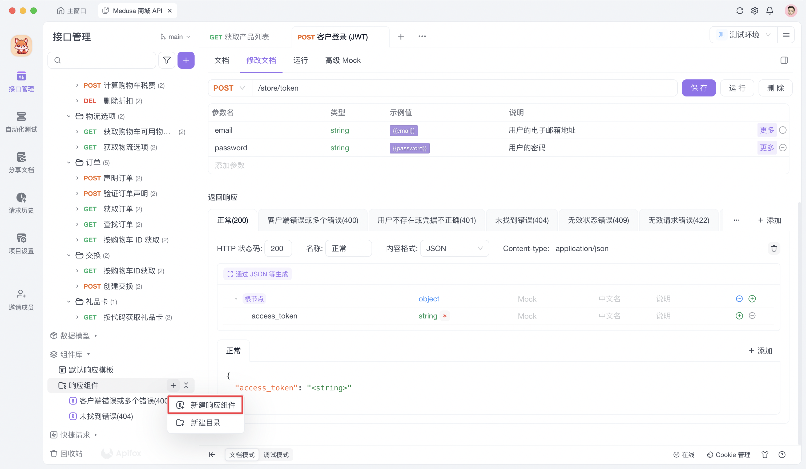The height and width of the screenshot is (469, 806).
Task: Collapse all items under 响应组件
Action: 186,386
